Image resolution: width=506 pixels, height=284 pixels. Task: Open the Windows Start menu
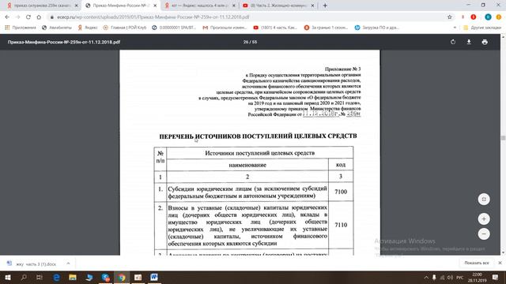[7, 277]
